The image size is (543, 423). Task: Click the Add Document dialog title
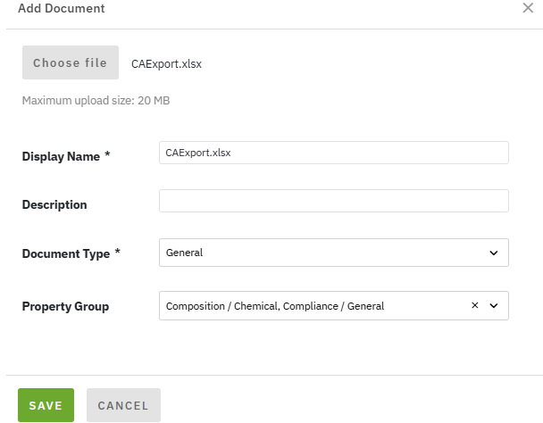pyautogui.click(x=61, y=9)
